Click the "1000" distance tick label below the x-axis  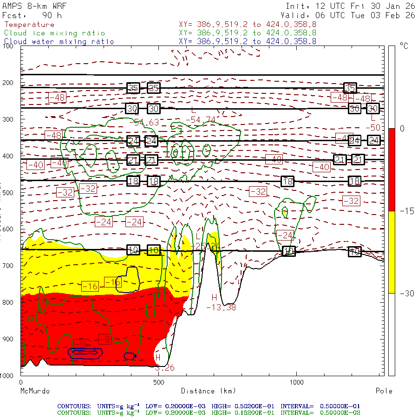[296, 382]
